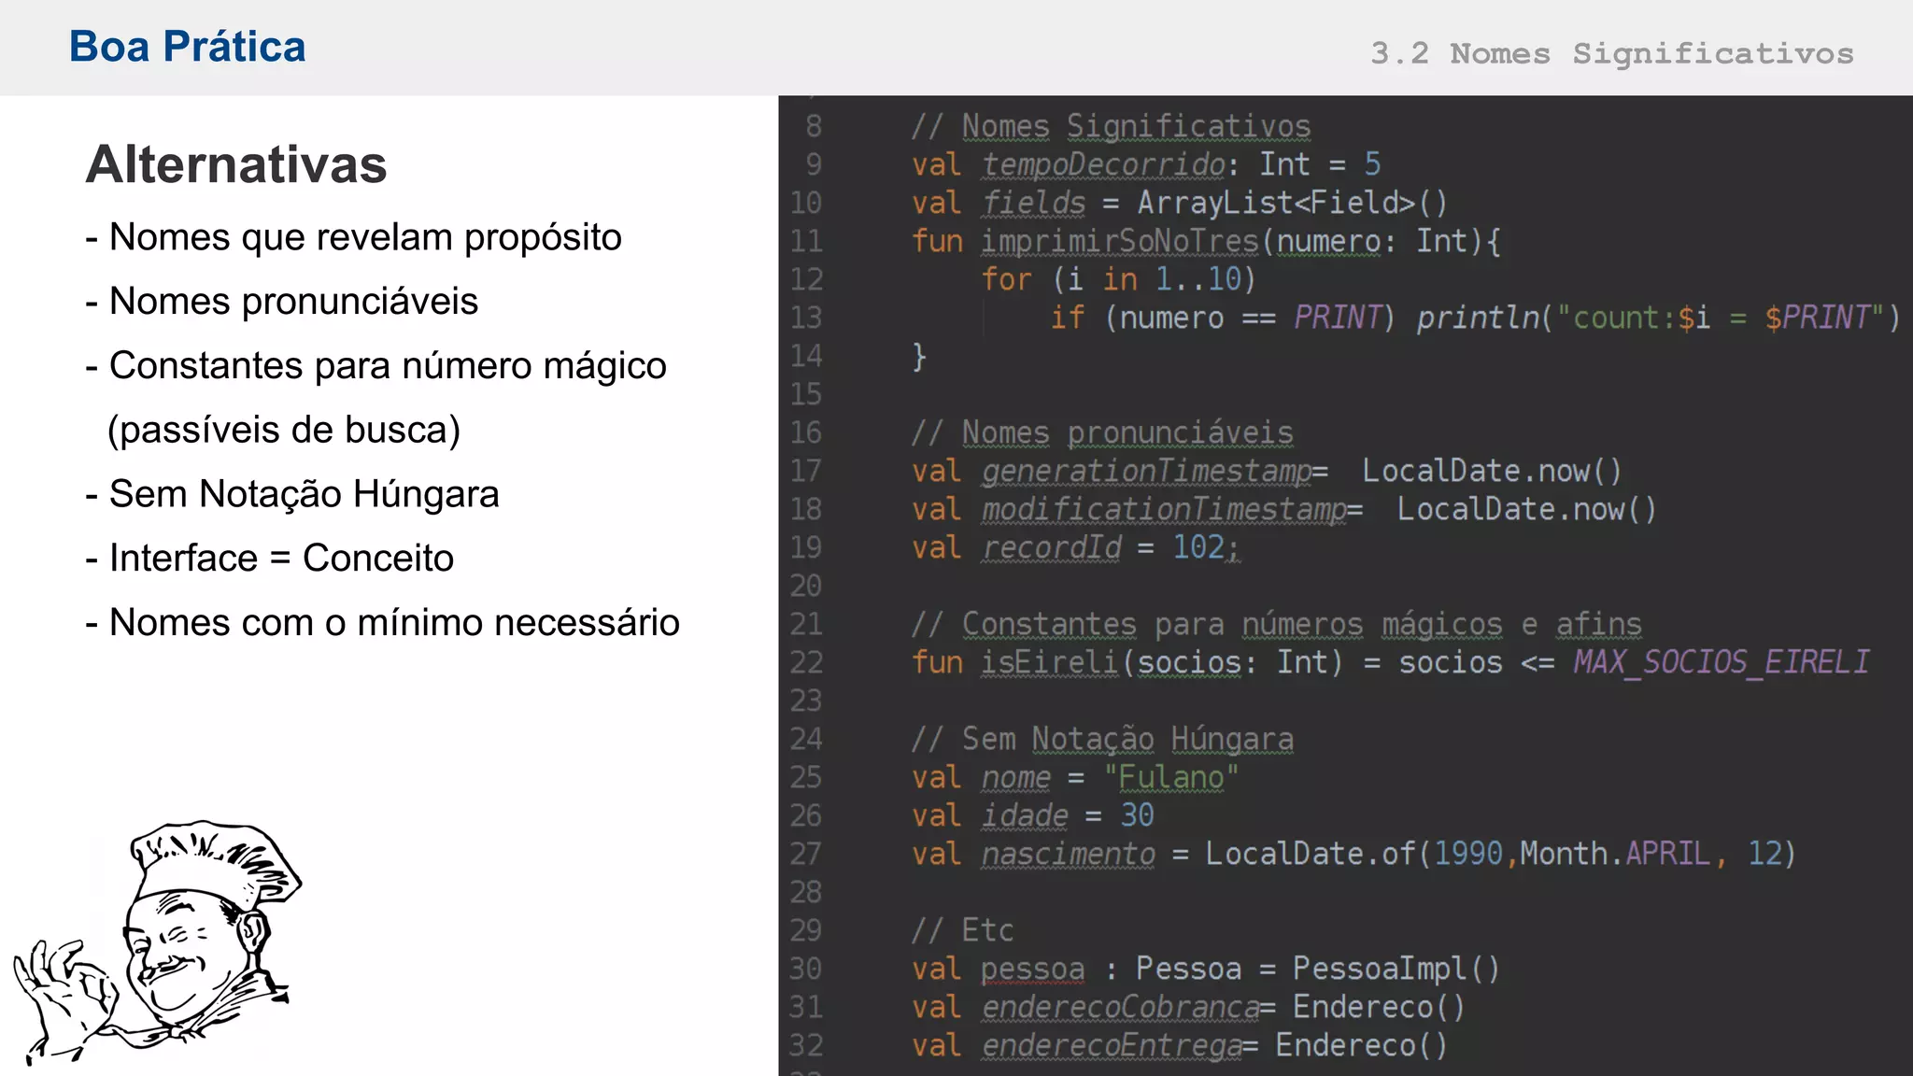The width and height of the screenshot is (1913, 1076).
Task: Select bullet 'Nomes com o mínimo necessário'
Action: point(394,623)
